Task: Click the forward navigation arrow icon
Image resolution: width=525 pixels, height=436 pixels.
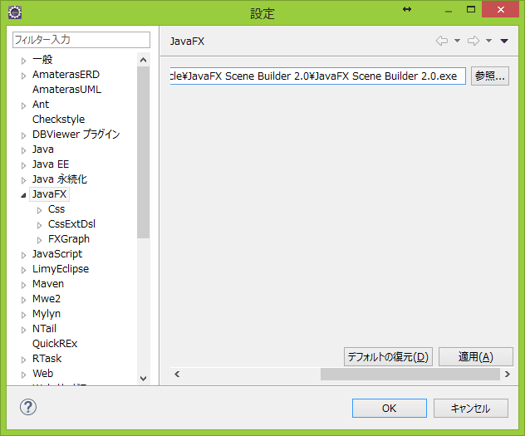Action: (x=473, y=41)
